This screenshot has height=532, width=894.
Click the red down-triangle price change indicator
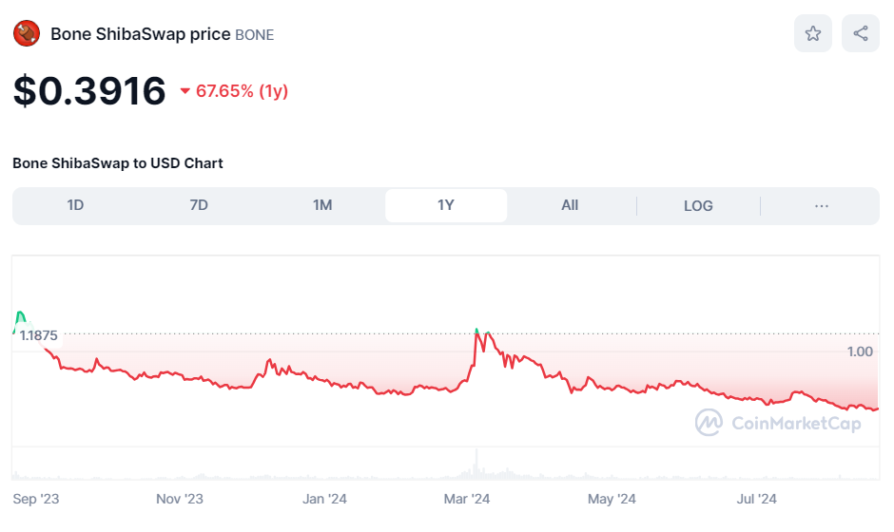coord(185,91)
